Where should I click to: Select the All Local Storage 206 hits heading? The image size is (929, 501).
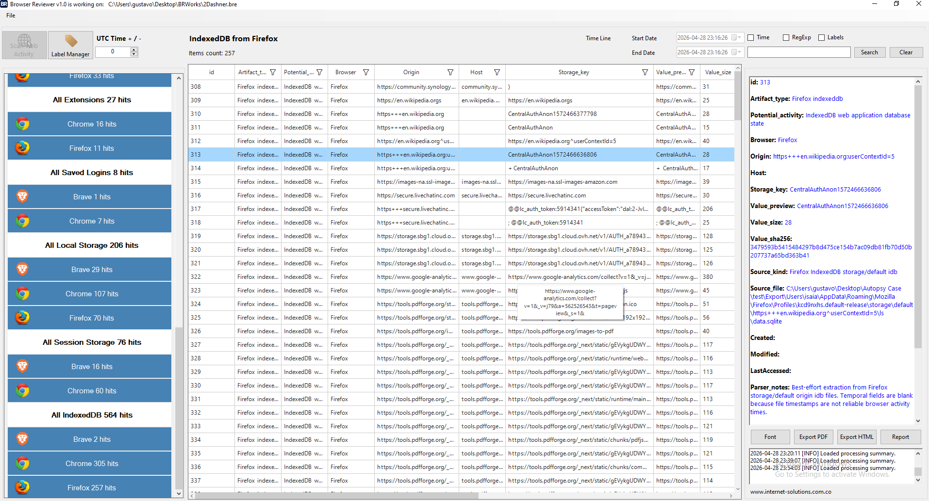pos(92,245)
